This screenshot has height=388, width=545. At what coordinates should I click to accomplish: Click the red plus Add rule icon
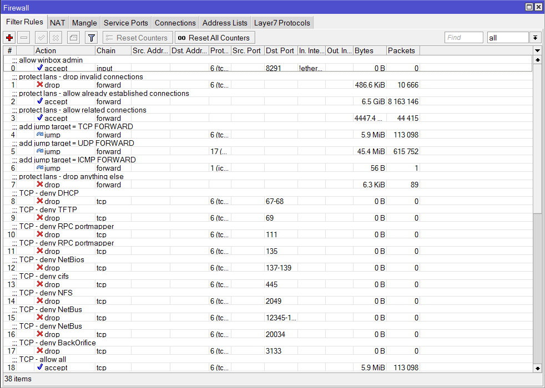pyautogui.click(x=9, y=38)
